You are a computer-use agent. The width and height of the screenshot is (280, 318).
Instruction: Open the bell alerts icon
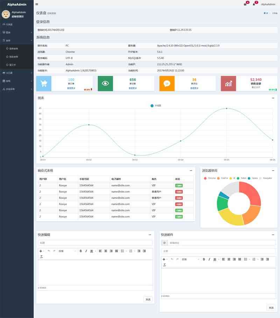[x=254, y=4]
